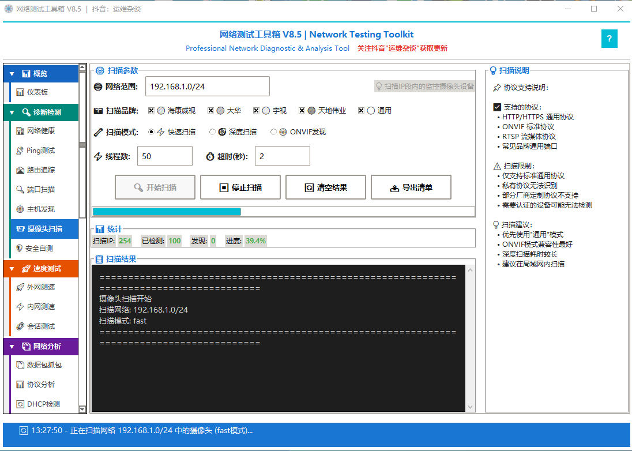Open the 主机发现 menu item
632x451 pixels.
click(44, 209)
